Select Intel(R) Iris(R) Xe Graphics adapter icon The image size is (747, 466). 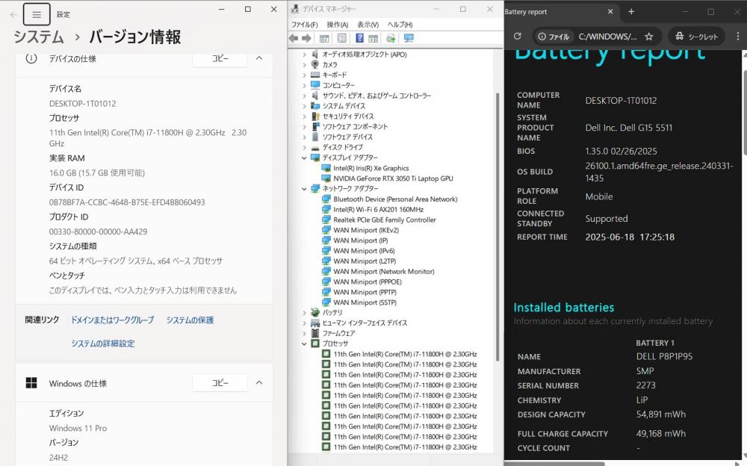(x=326, y=168)
